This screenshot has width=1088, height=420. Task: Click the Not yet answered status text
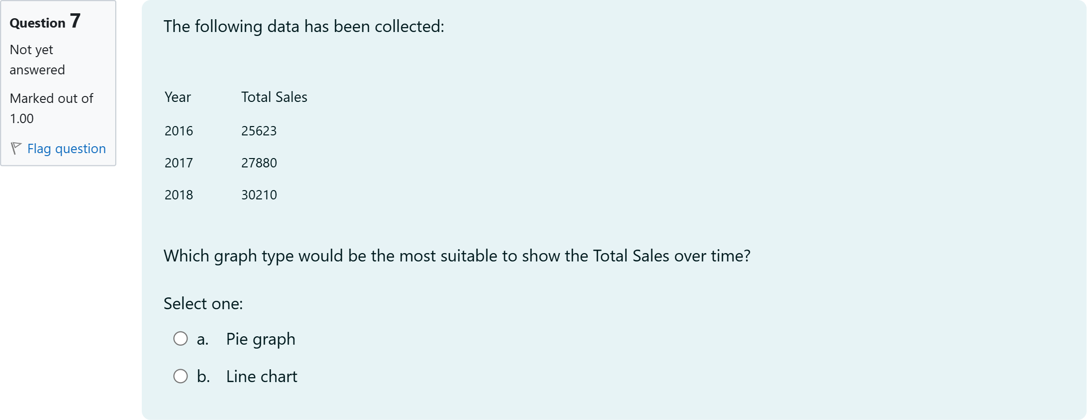(x=37, y=60)
